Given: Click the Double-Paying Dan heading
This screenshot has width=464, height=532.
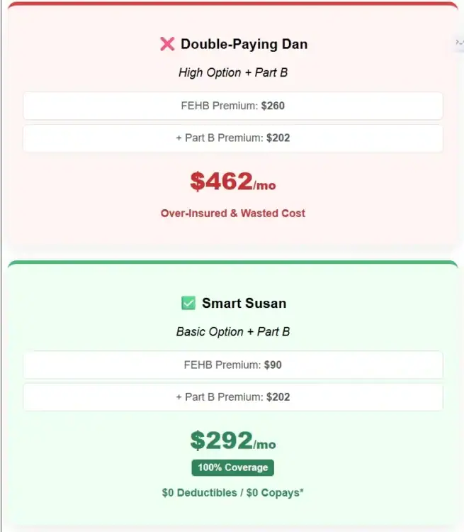Looking at the screenshot, I should (x=244, y=44).
